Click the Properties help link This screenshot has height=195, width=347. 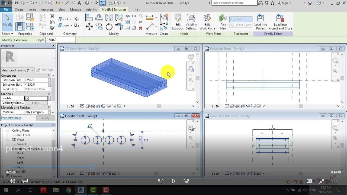pyautogui.click(x=11, y=118)
